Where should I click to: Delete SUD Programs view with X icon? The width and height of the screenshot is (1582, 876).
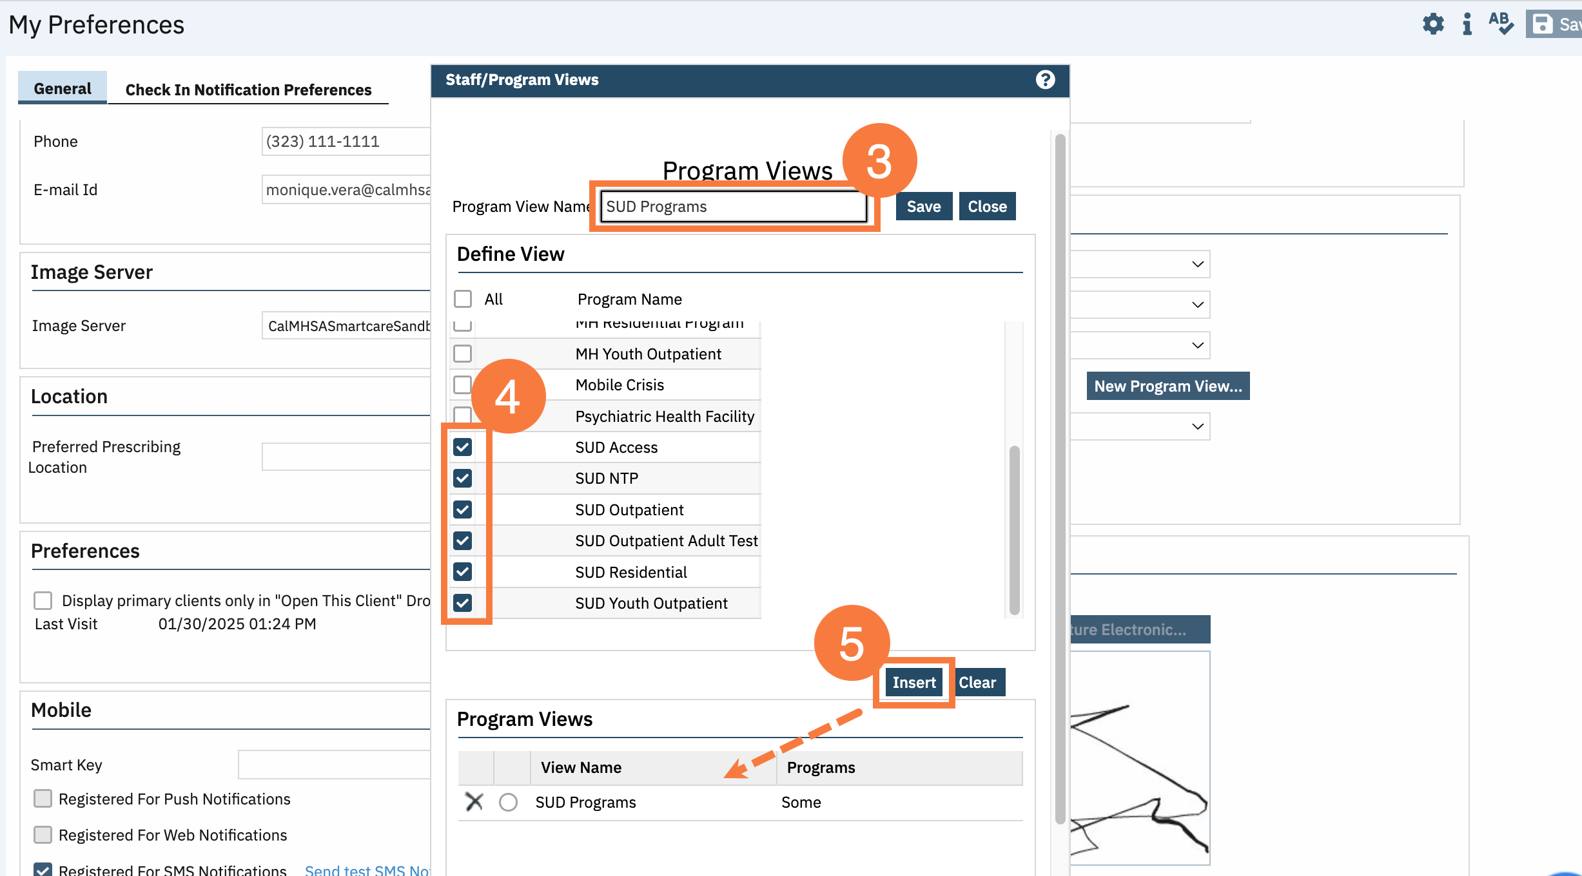[x=474, y=802]
